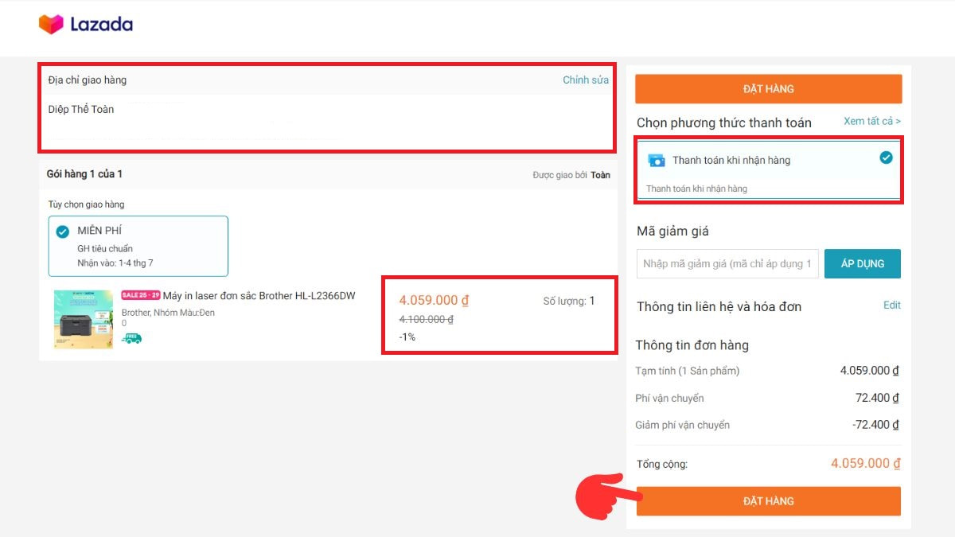955x537 pixels.
Task: Toggle the blue checkmark on the payment method
Action: 886,158
